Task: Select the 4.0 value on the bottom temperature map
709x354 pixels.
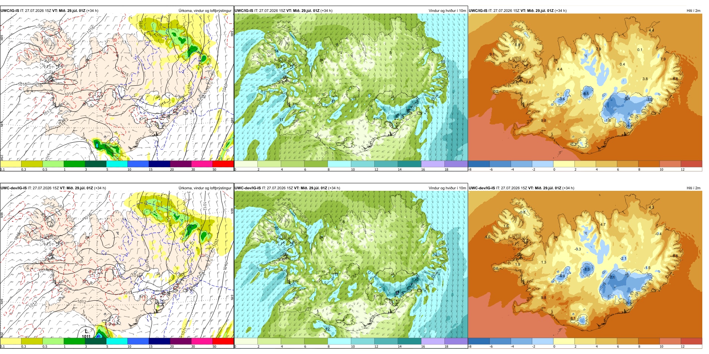Action: click(x=487, y=237)
